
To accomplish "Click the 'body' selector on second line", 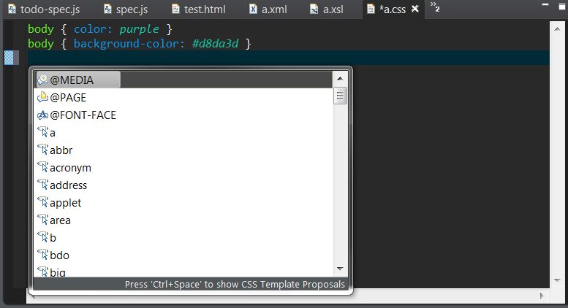I will tap(41, 43).
